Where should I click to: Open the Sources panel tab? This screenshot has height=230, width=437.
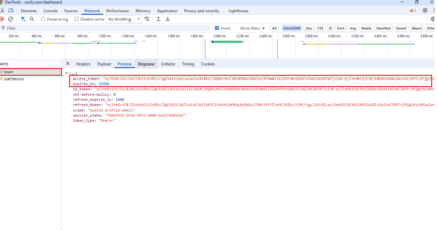(x=71, y=11)
